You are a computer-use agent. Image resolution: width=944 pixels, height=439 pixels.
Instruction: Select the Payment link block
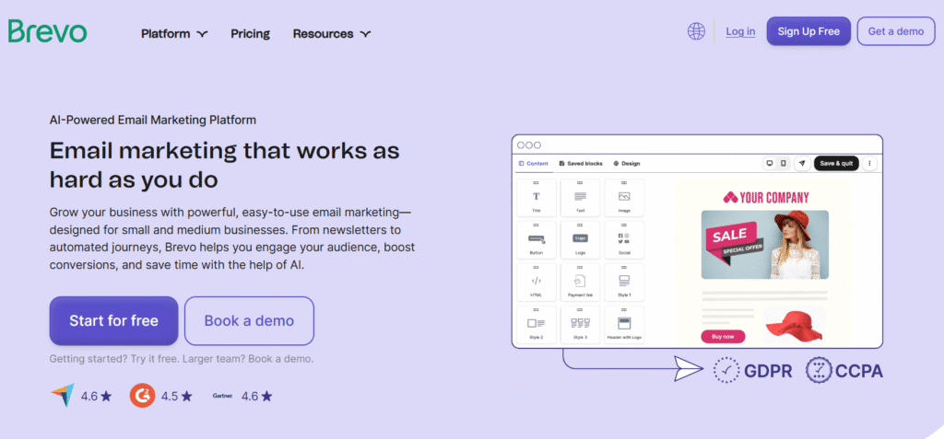click(x=580, y=283)
